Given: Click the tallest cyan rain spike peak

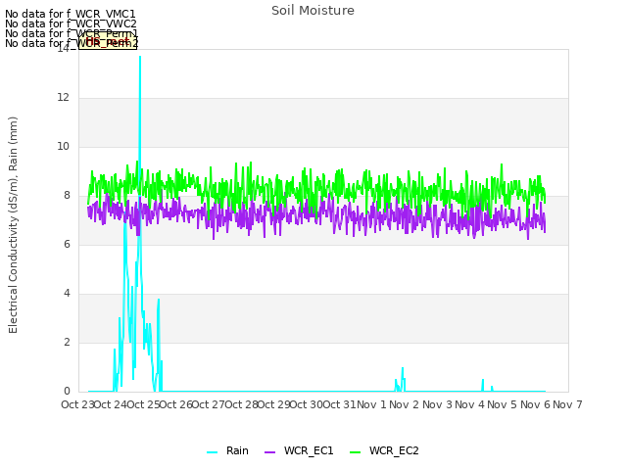Looking at the screenshot, I should [140, 57].
